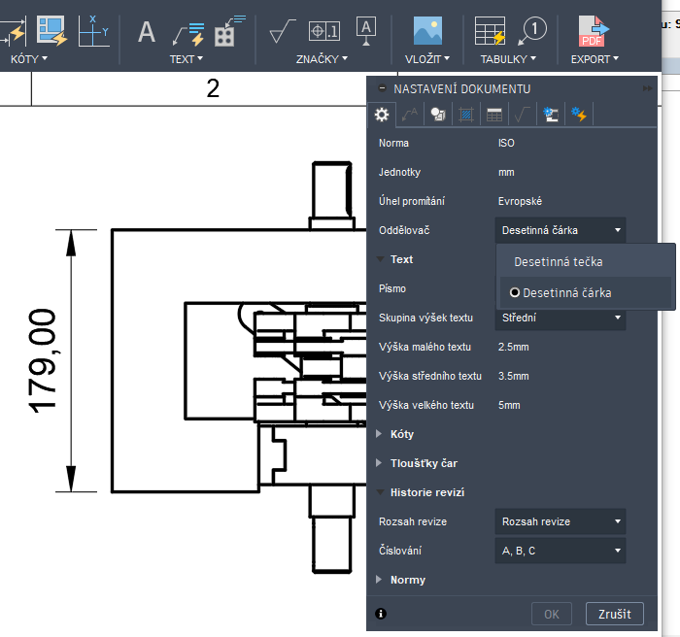This screenshot has height=637, width=680.
Task: Select the Text tool icon
Action: pos(147,31)
